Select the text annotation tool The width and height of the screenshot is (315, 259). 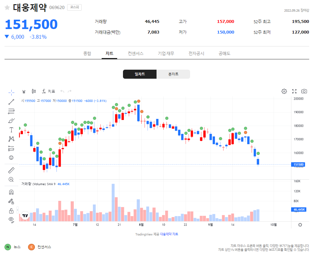[x=11, y=130]
